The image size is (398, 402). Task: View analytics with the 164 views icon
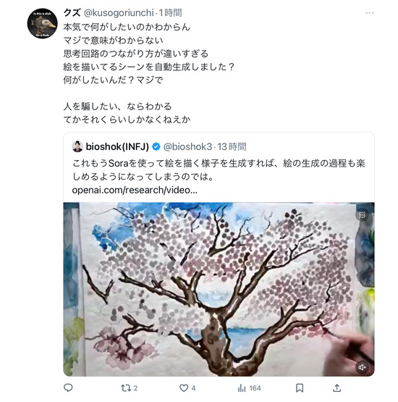click(249, 388)
